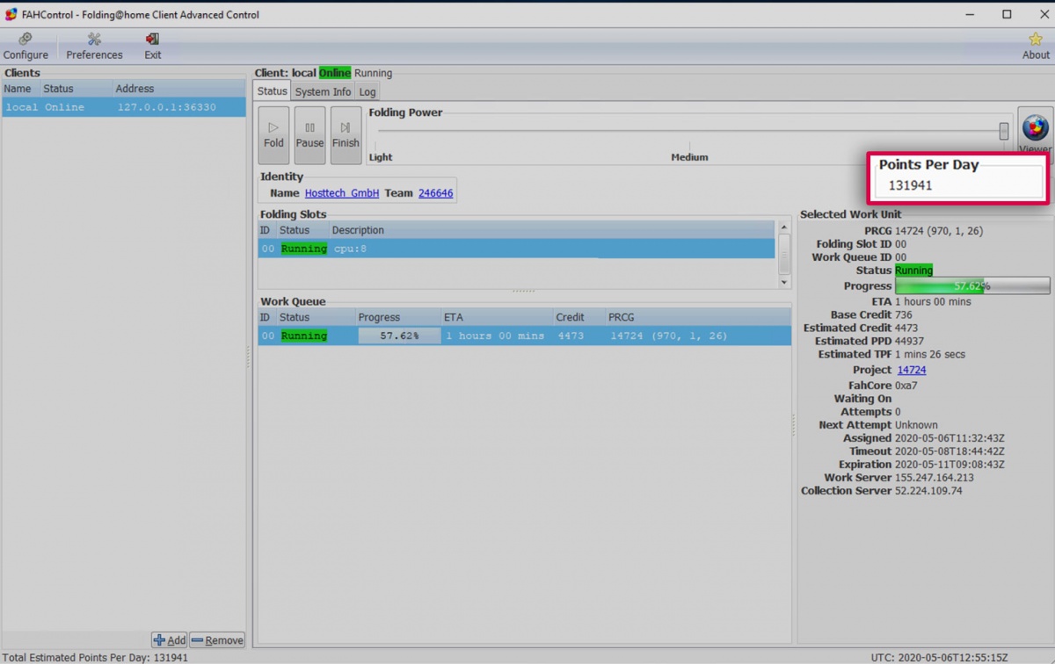Viewport: 1055px width, 664px height.
Task: Follow the Project 14724 link
Action: pos(912,370)
